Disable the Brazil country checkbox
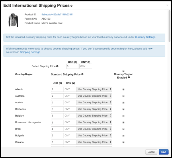172x158 pixels. click(124, 129)
